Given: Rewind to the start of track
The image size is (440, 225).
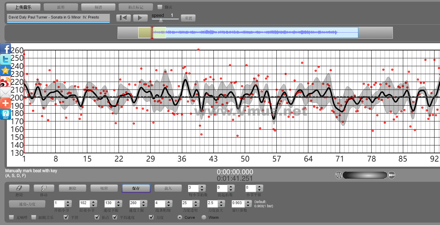Looking at the screenshot, I should tap(123, 18).
